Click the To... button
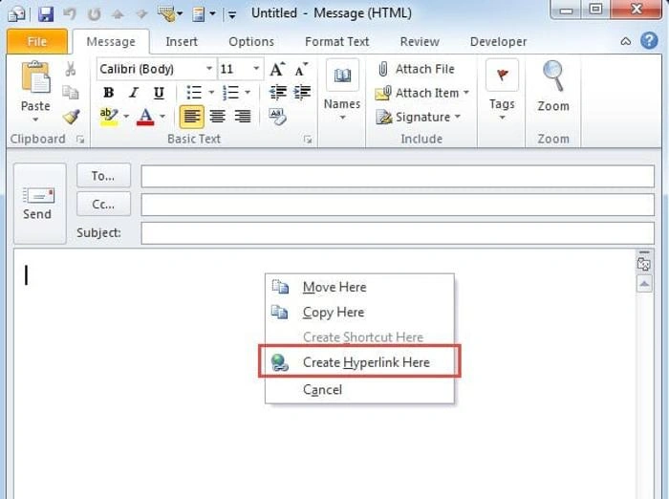Image resolution: width=669 pixels, height=499 pixels. coord(103,176)
